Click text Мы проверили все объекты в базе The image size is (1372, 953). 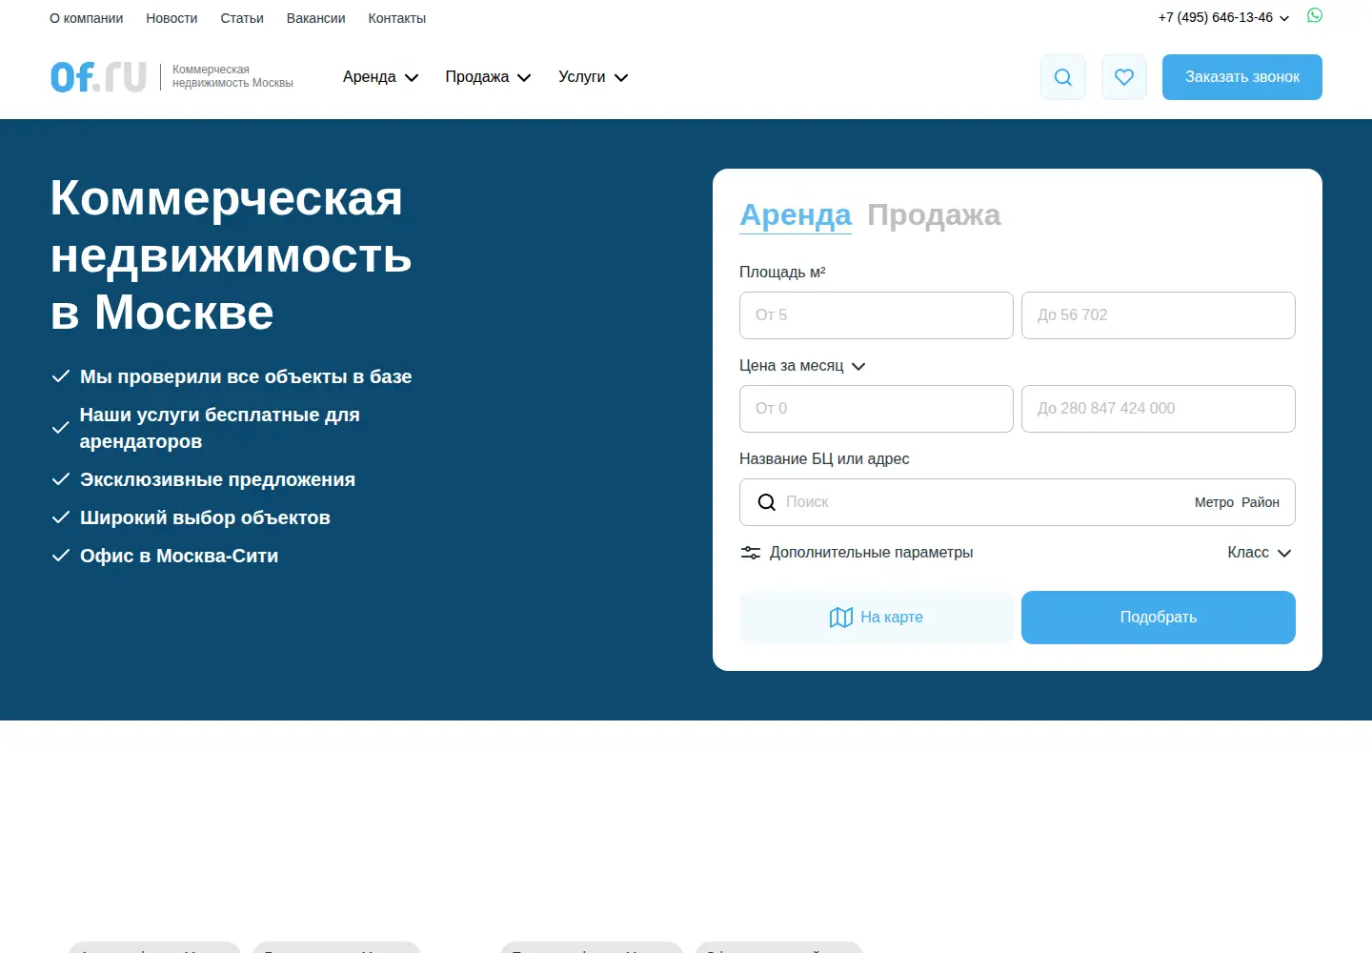[246, 376]
